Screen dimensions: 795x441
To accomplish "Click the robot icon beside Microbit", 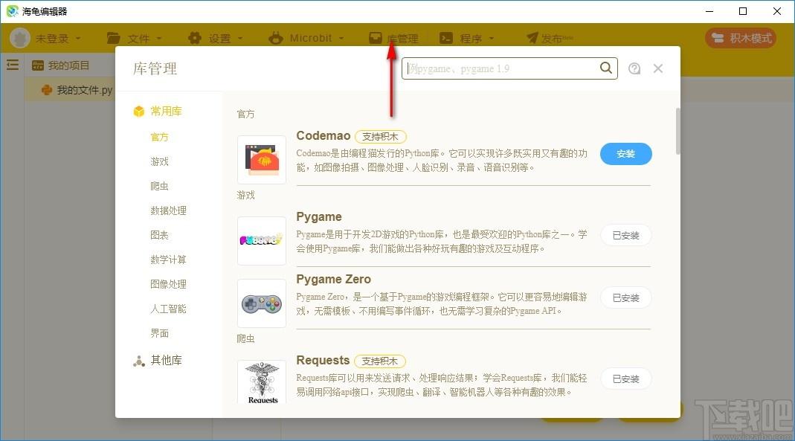I will (x=276, y=38).
